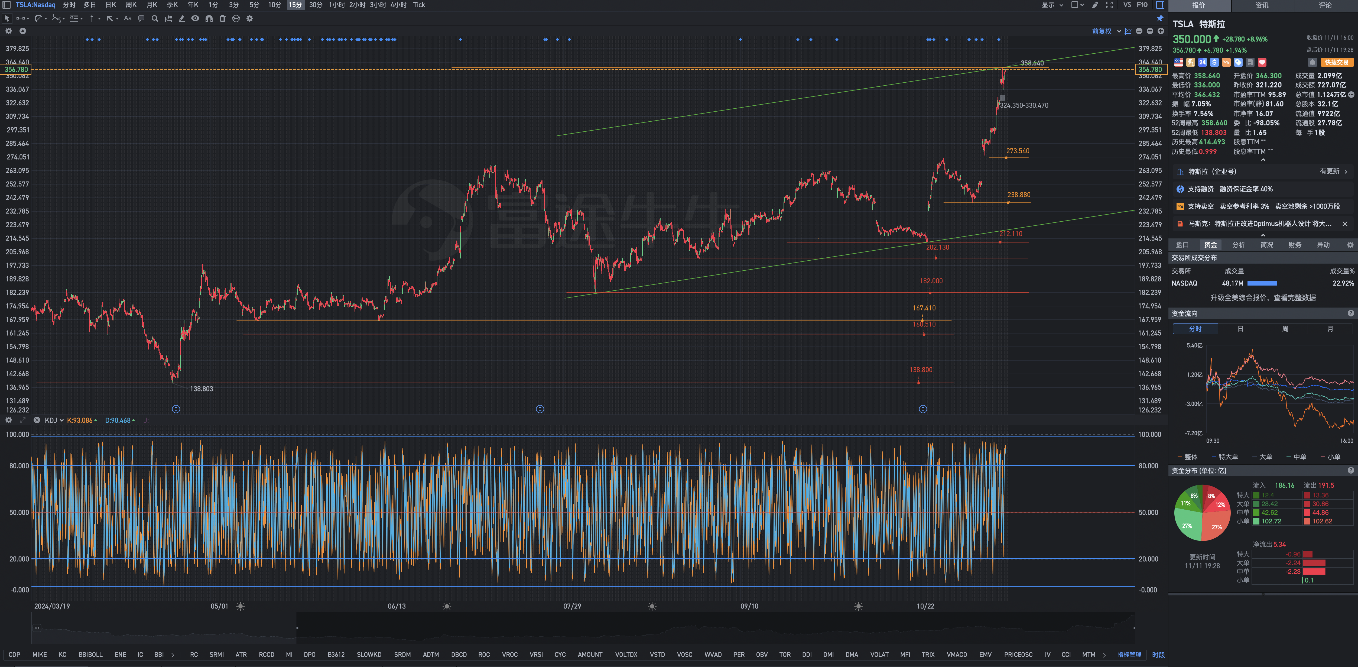Click the chart range navigator strip
1358x667 pixels.
[583, 628]
